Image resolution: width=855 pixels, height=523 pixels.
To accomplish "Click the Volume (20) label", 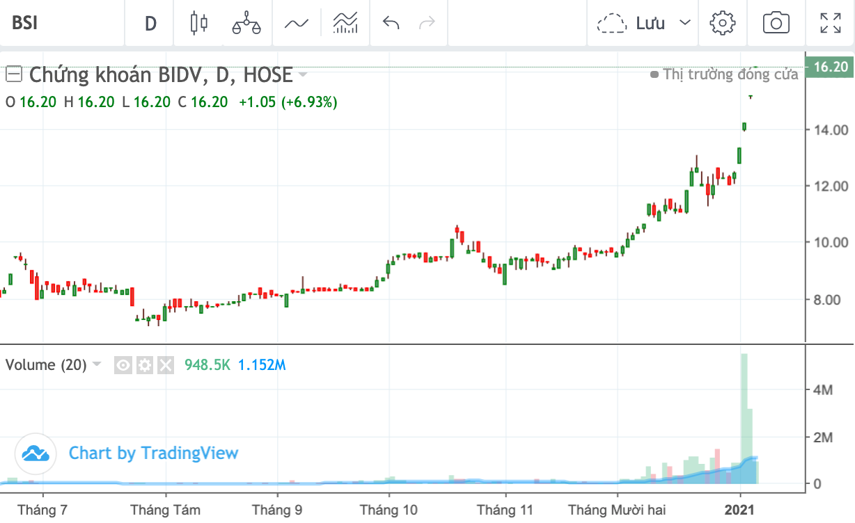I will pyautogui.click(x=46, y=365).
